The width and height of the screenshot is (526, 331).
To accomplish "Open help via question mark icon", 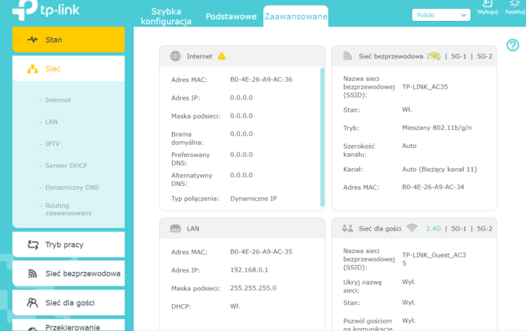I will 513,46.
